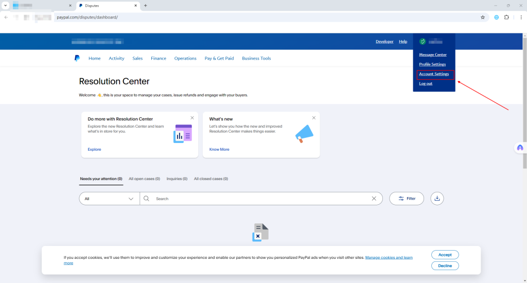Close the Disputes tab
This screenshot has width=527, height=283.
tap(135, 5)
